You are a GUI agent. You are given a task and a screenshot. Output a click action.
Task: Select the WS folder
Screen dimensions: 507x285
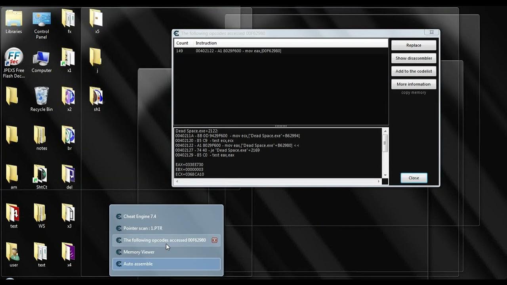42,216
